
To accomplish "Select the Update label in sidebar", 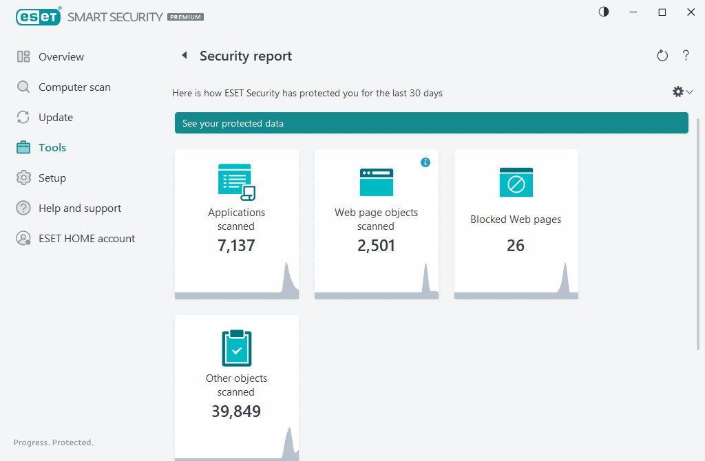I will point(56,118).
